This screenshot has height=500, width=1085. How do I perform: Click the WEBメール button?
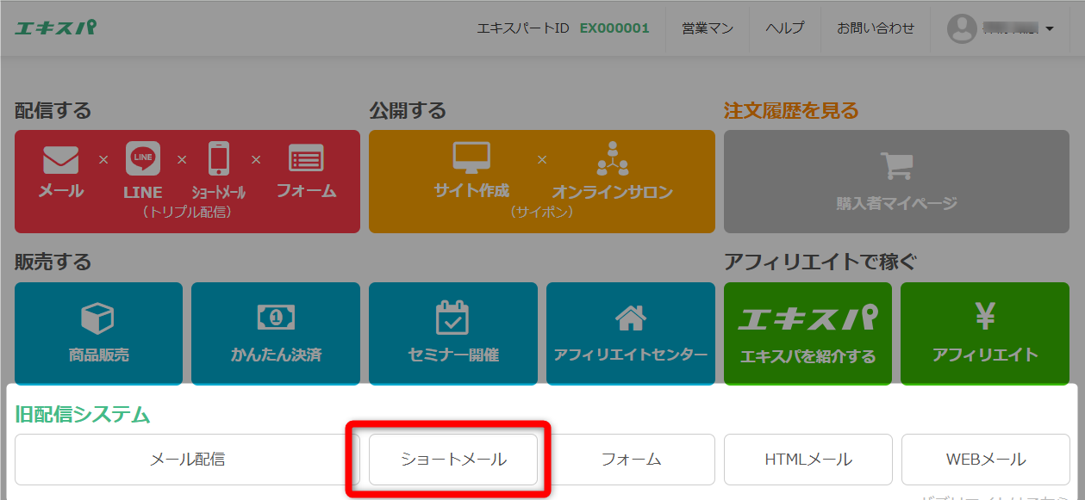click(985, 460)
